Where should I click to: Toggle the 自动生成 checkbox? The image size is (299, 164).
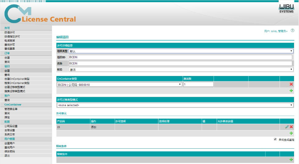click(275, 139)
